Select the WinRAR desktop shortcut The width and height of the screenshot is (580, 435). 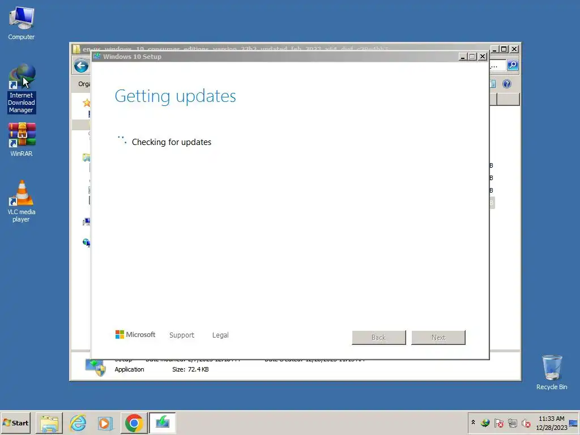tap(22, 140)
